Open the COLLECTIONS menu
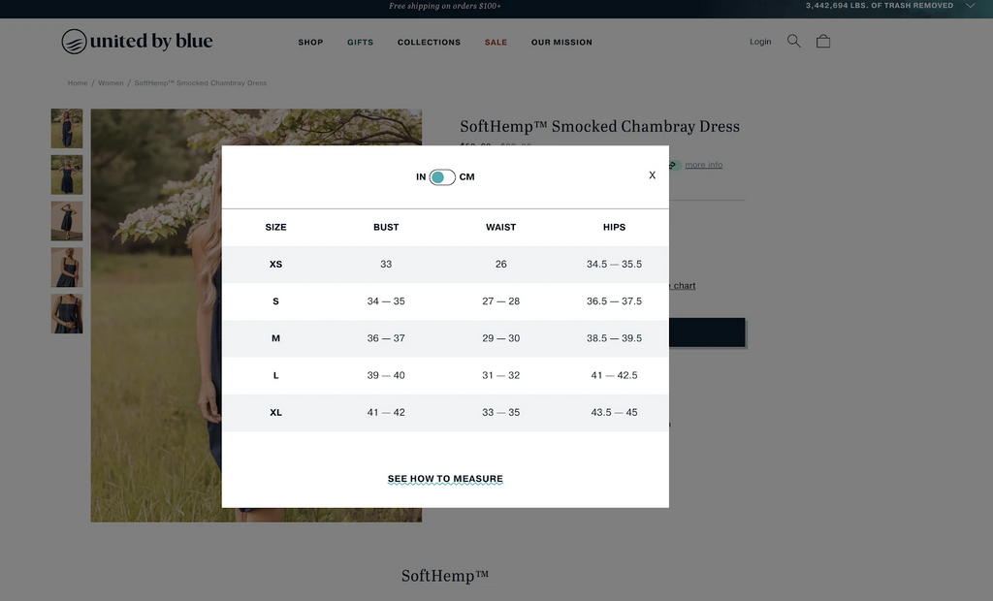Image resolution: width=993 pixels, height=601 pixels. [429, 42]
